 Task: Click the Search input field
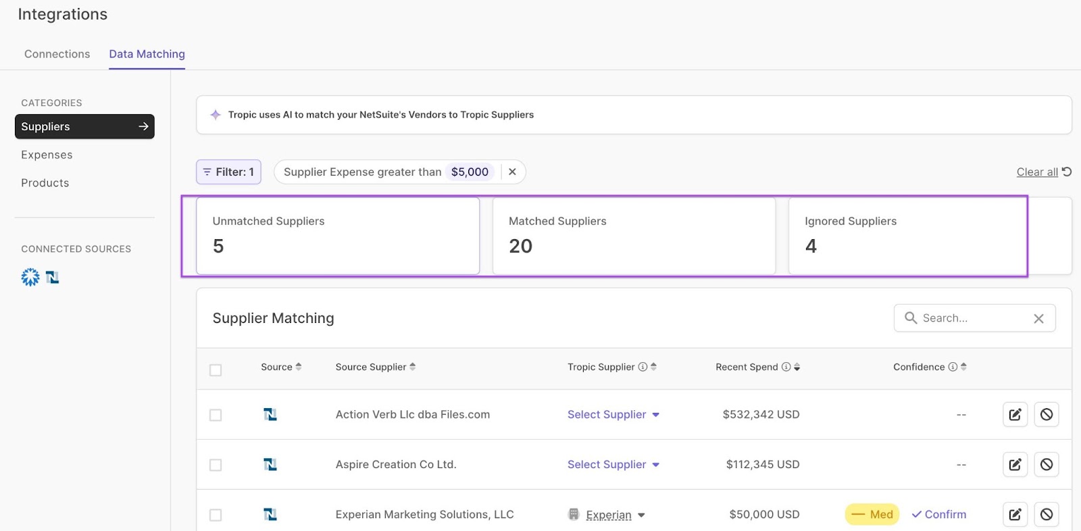pyautogui.click(x=974, y=318)
